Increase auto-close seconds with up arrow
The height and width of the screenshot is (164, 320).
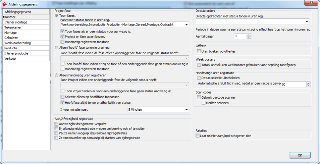(308, 83)
